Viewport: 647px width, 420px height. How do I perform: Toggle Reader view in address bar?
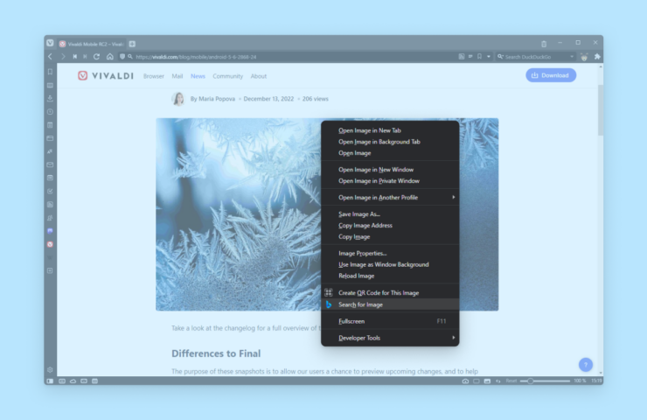coord(470,57)
